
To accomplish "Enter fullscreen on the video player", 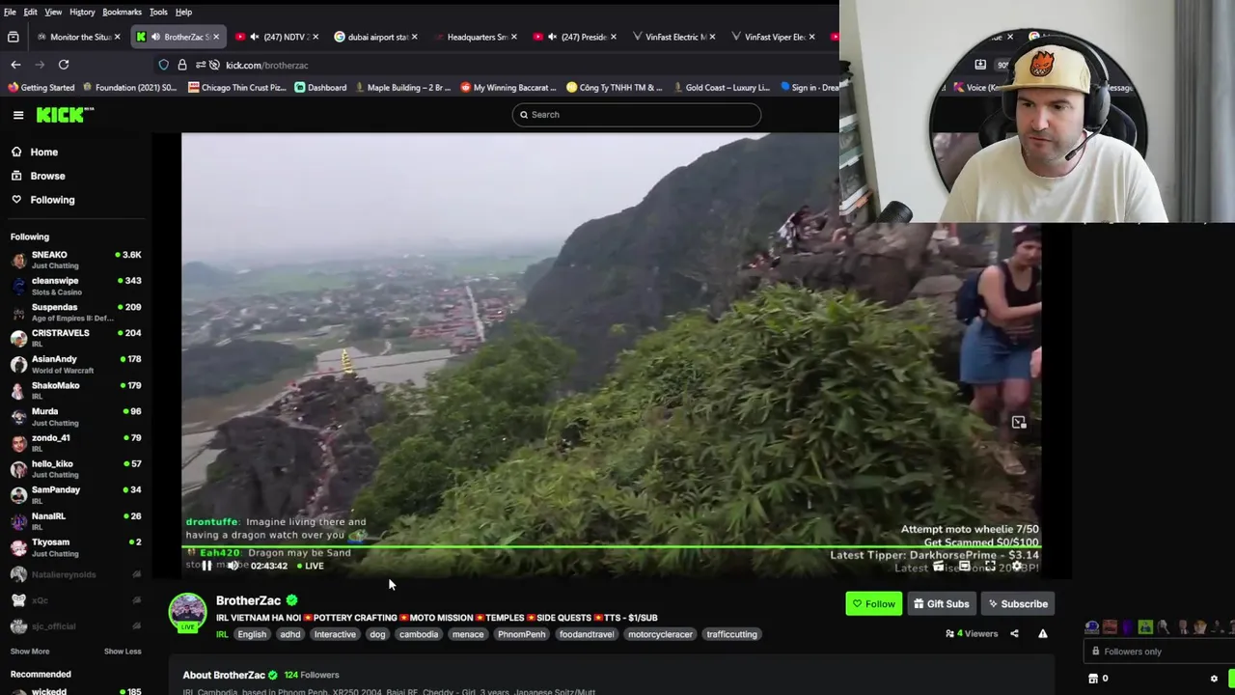I will click(990, 566).
